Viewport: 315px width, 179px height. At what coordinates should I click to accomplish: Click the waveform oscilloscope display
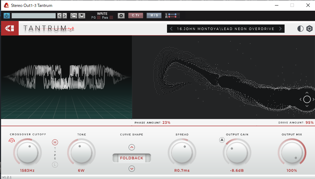click(66, 77)
